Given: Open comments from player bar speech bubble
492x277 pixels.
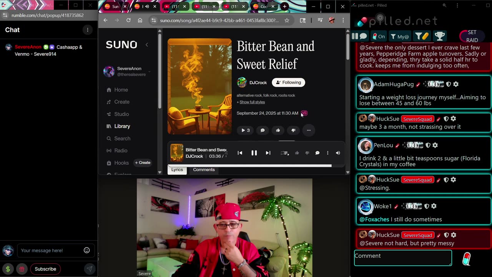Looking at the screenshot, I should (x=317, y=153).
